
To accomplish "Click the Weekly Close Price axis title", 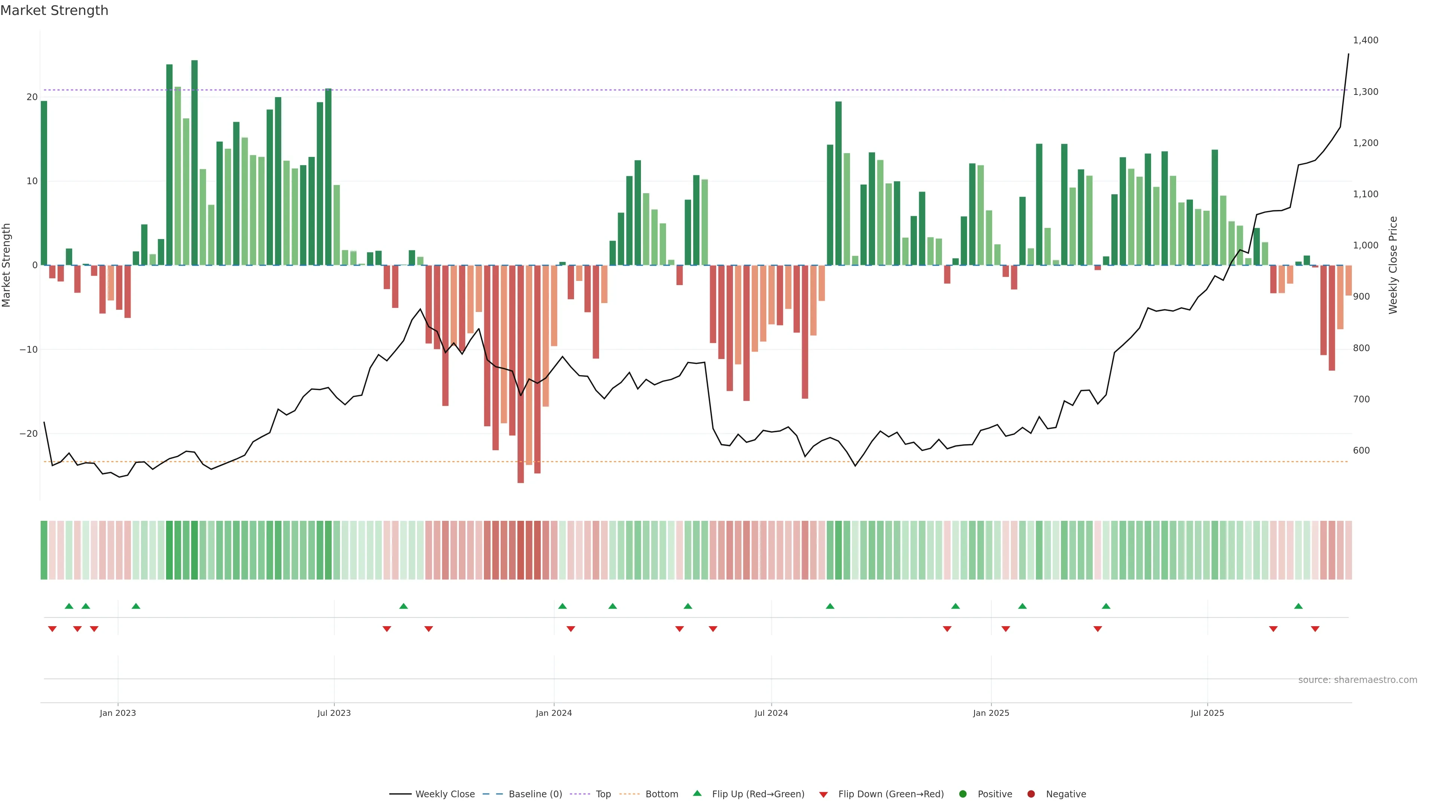I will [x=1393, y=265].
